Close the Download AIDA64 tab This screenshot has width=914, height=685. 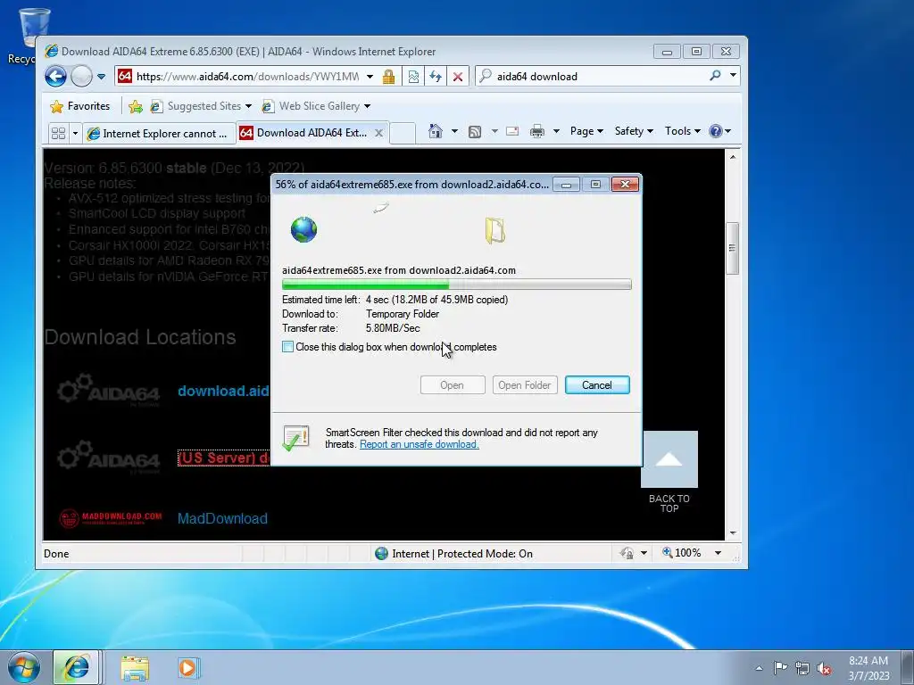[x=378, y=133]
